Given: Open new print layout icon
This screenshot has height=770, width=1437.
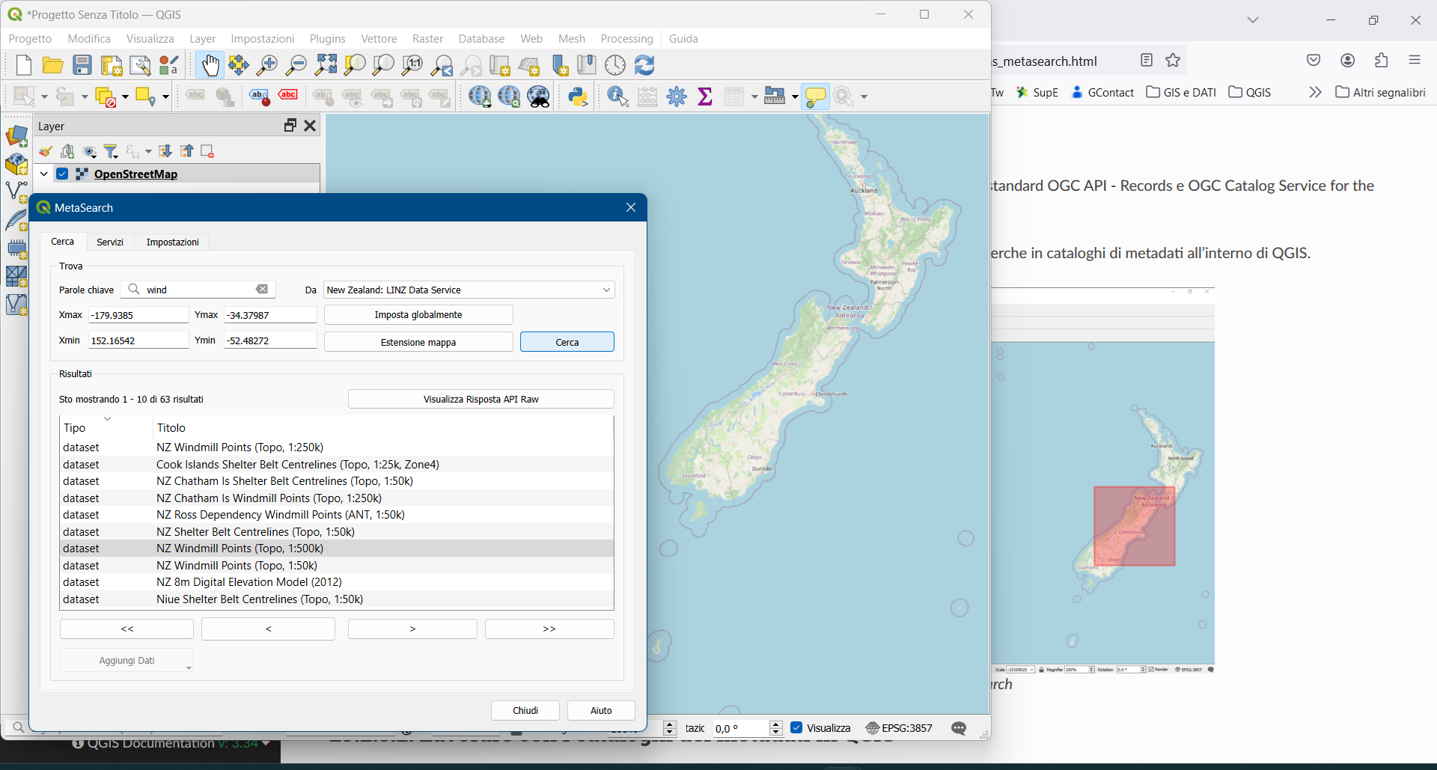Looking at the screenshot, I should click(x=112, y=66).
